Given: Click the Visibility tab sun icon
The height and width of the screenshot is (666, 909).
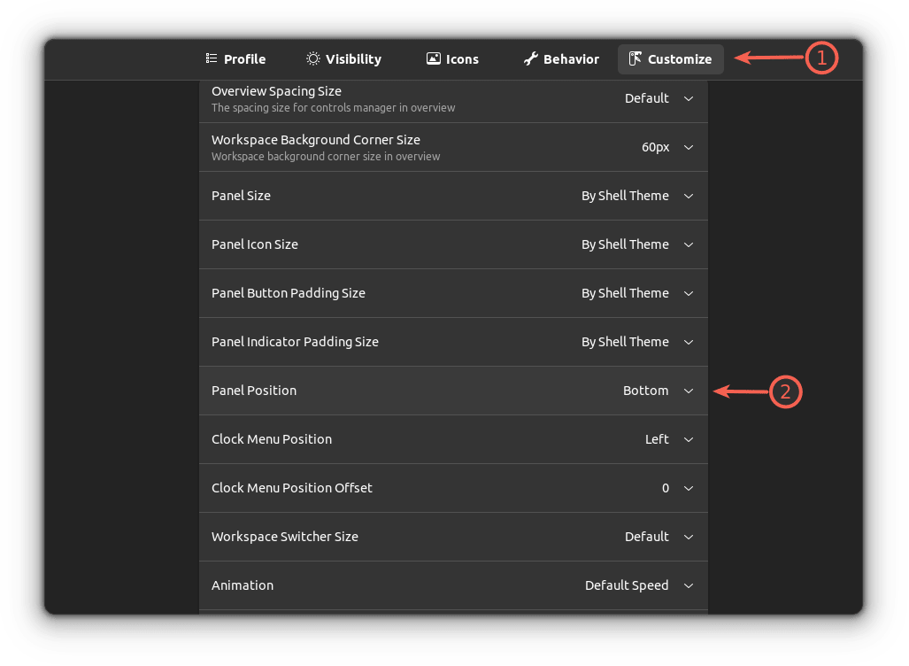Looking at the screenshot, I should [x=313, y=58].
